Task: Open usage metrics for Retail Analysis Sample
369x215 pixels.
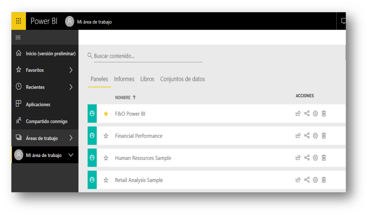Action: tap(298, 180)
